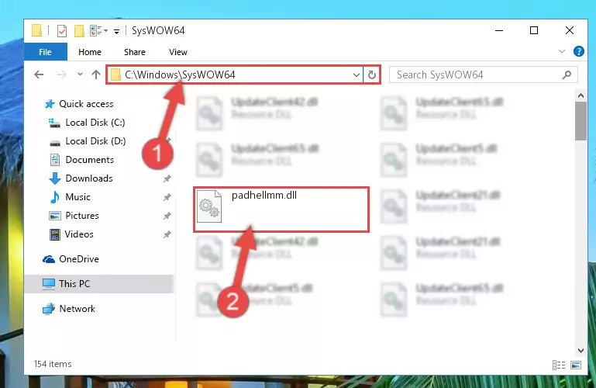Click the OneDrive cloud icon
Image resolution: width=596 pixels, height=388 pixels.
pyautogui.click(x=49, y=259)
